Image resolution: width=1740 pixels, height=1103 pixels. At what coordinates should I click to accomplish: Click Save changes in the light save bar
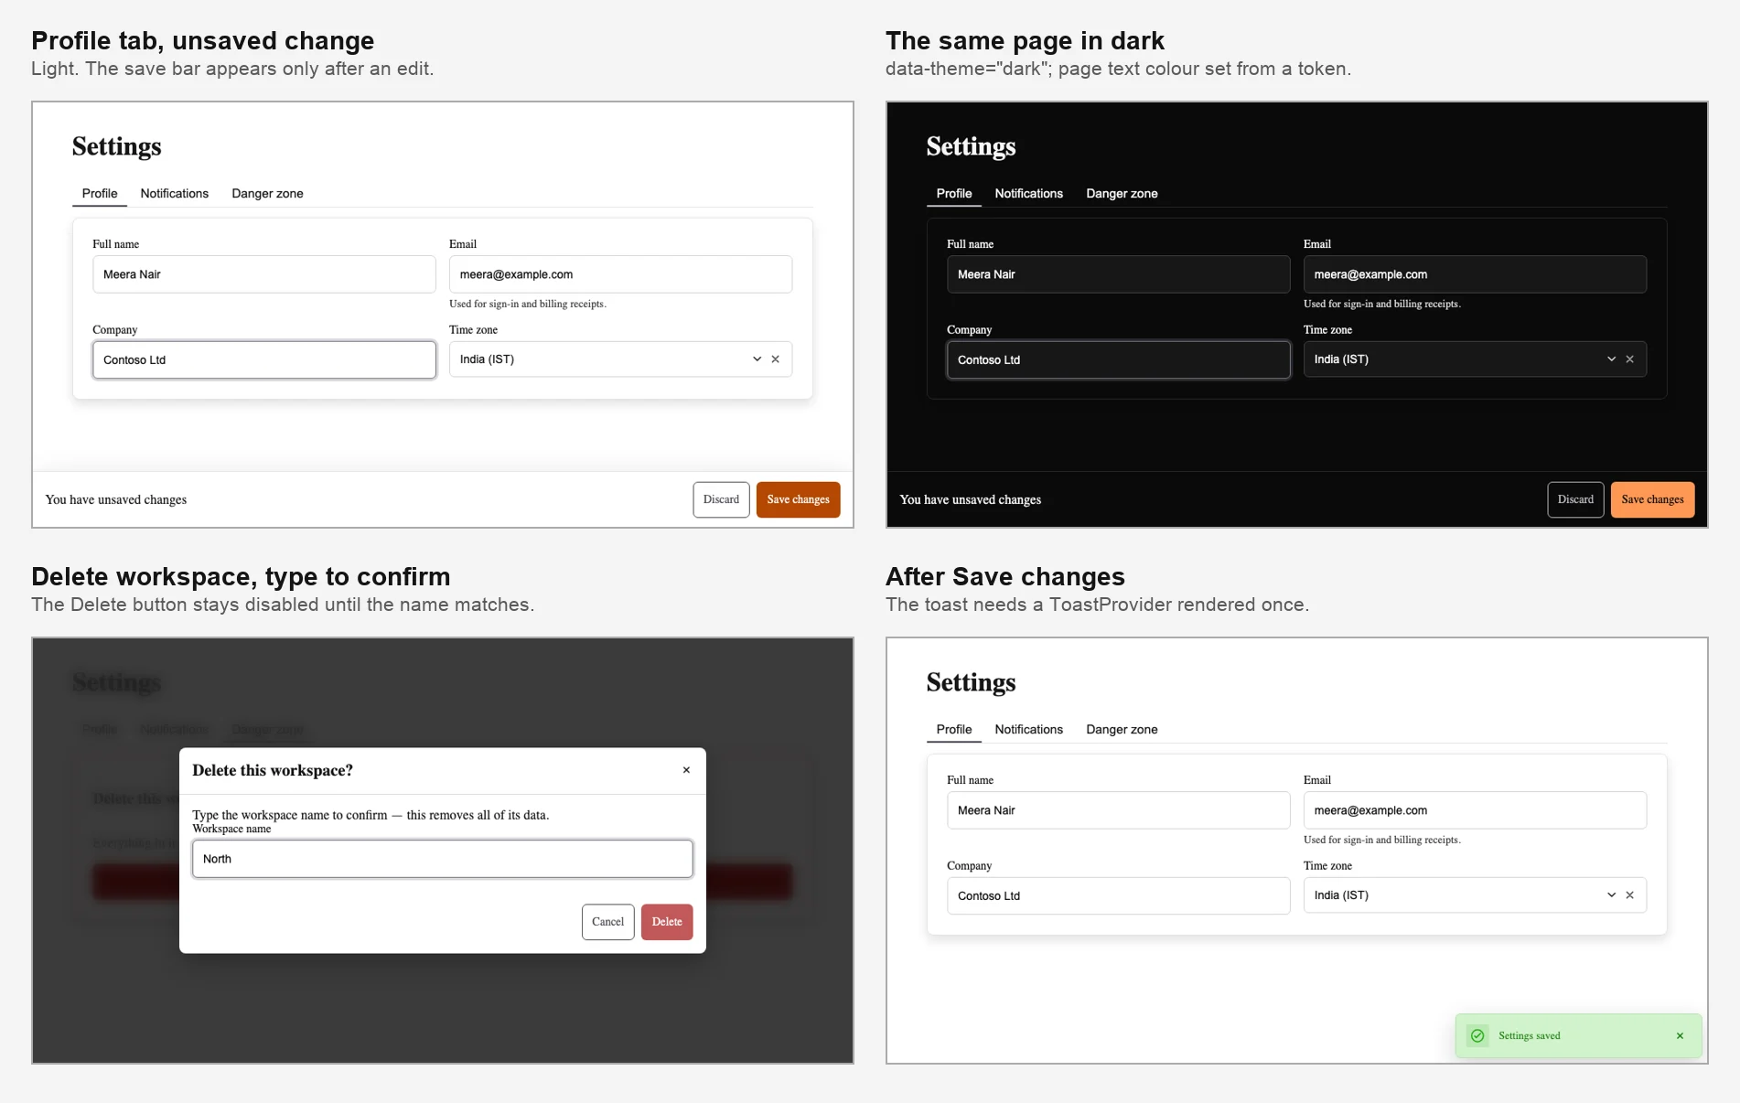[x=798, y=499]
